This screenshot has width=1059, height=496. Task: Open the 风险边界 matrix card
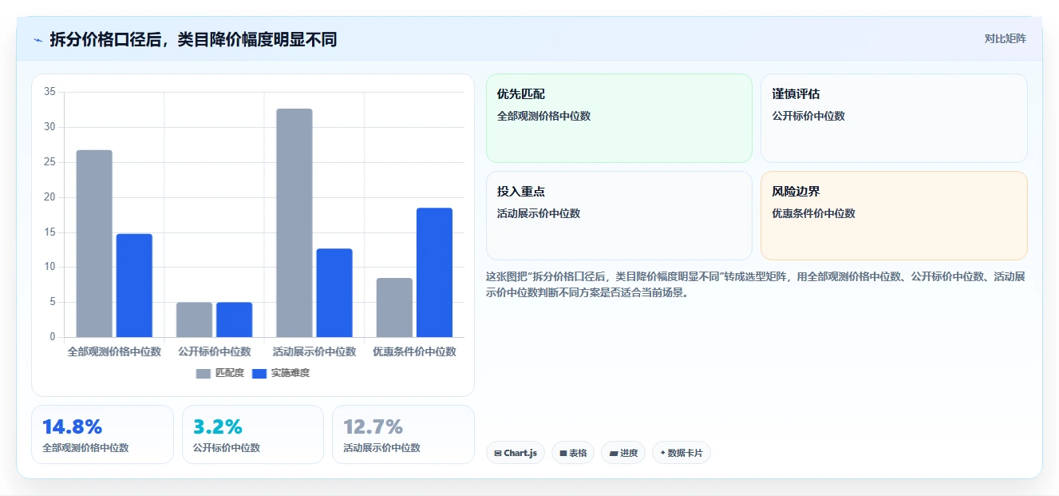(894, 216)
